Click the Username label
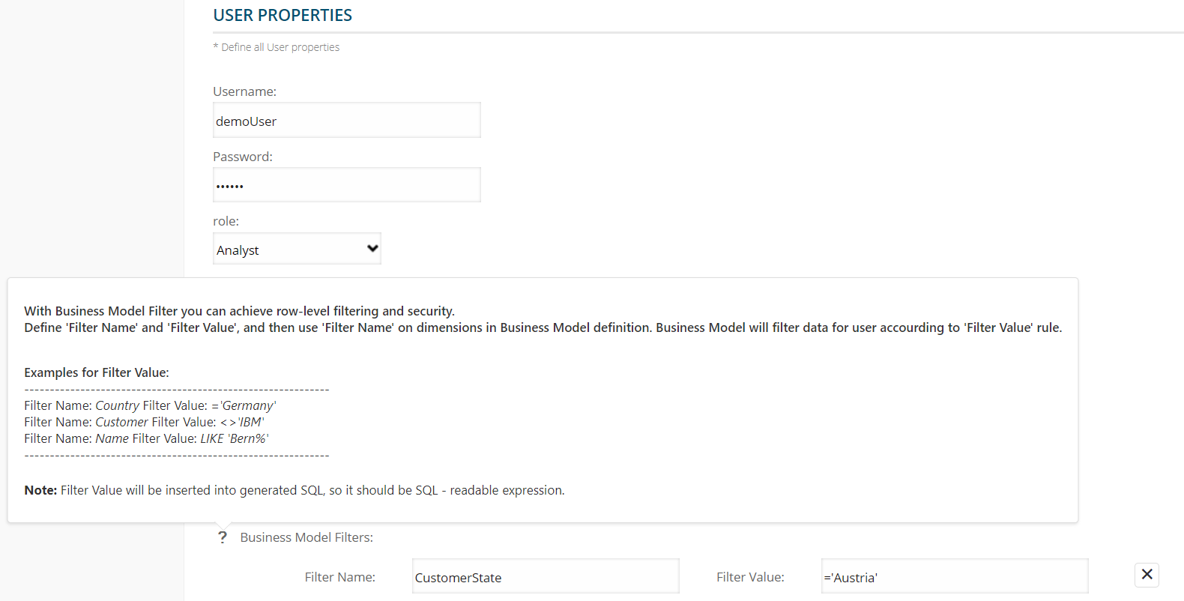1184x601 pixels. coord(244,91)
